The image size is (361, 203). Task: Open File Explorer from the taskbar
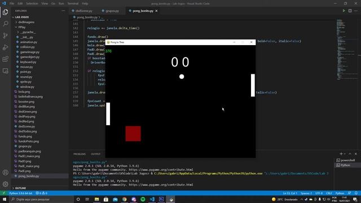pyautogui.click(x=96, y=199)
